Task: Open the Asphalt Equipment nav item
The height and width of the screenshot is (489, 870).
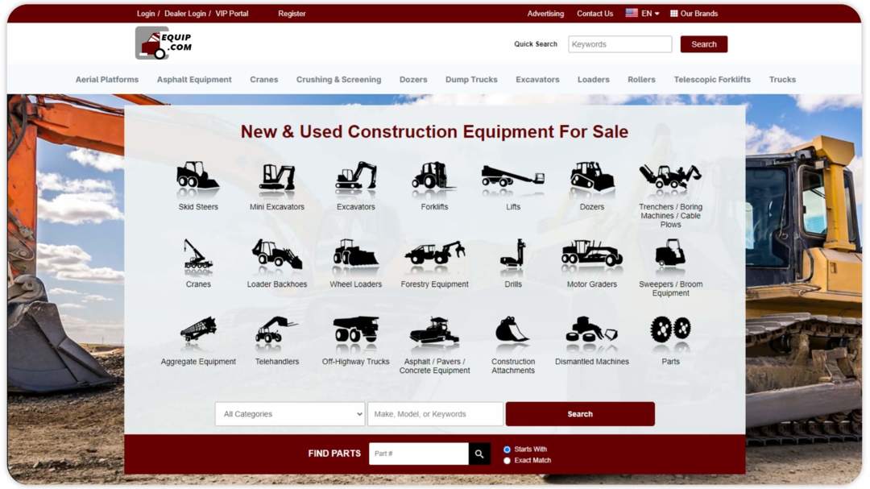Action: (x=194, y=80)
